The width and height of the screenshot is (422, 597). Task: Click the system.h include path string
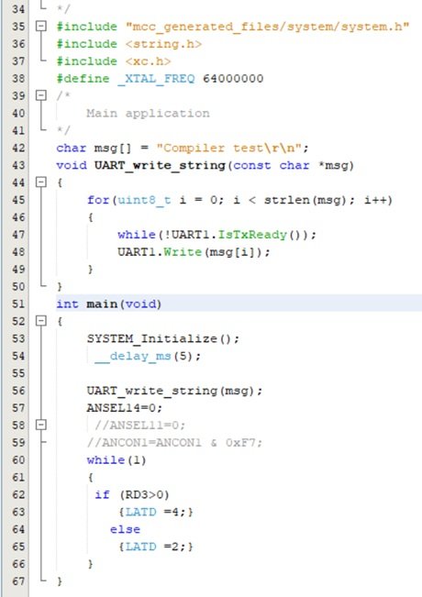(267, 27)
